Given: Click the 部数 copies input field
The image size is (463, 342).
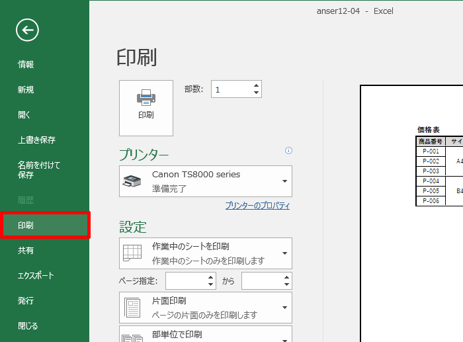Looking at the screenshot, I should click(x=232, y=89).
